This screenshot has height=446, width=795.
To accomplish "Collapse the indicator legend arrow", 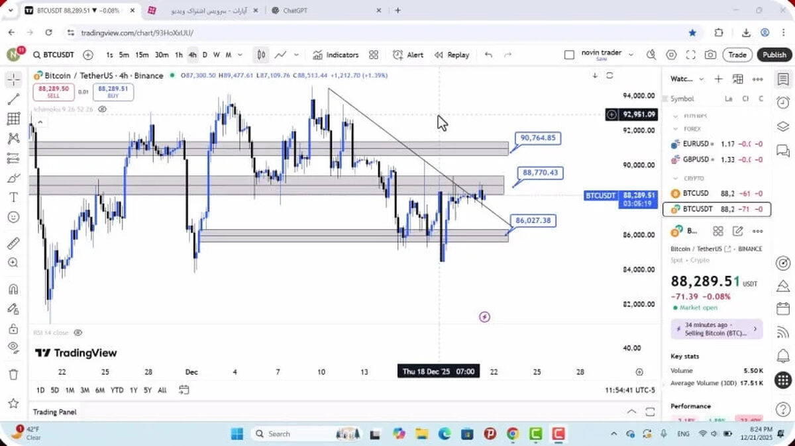I will 39,122.
